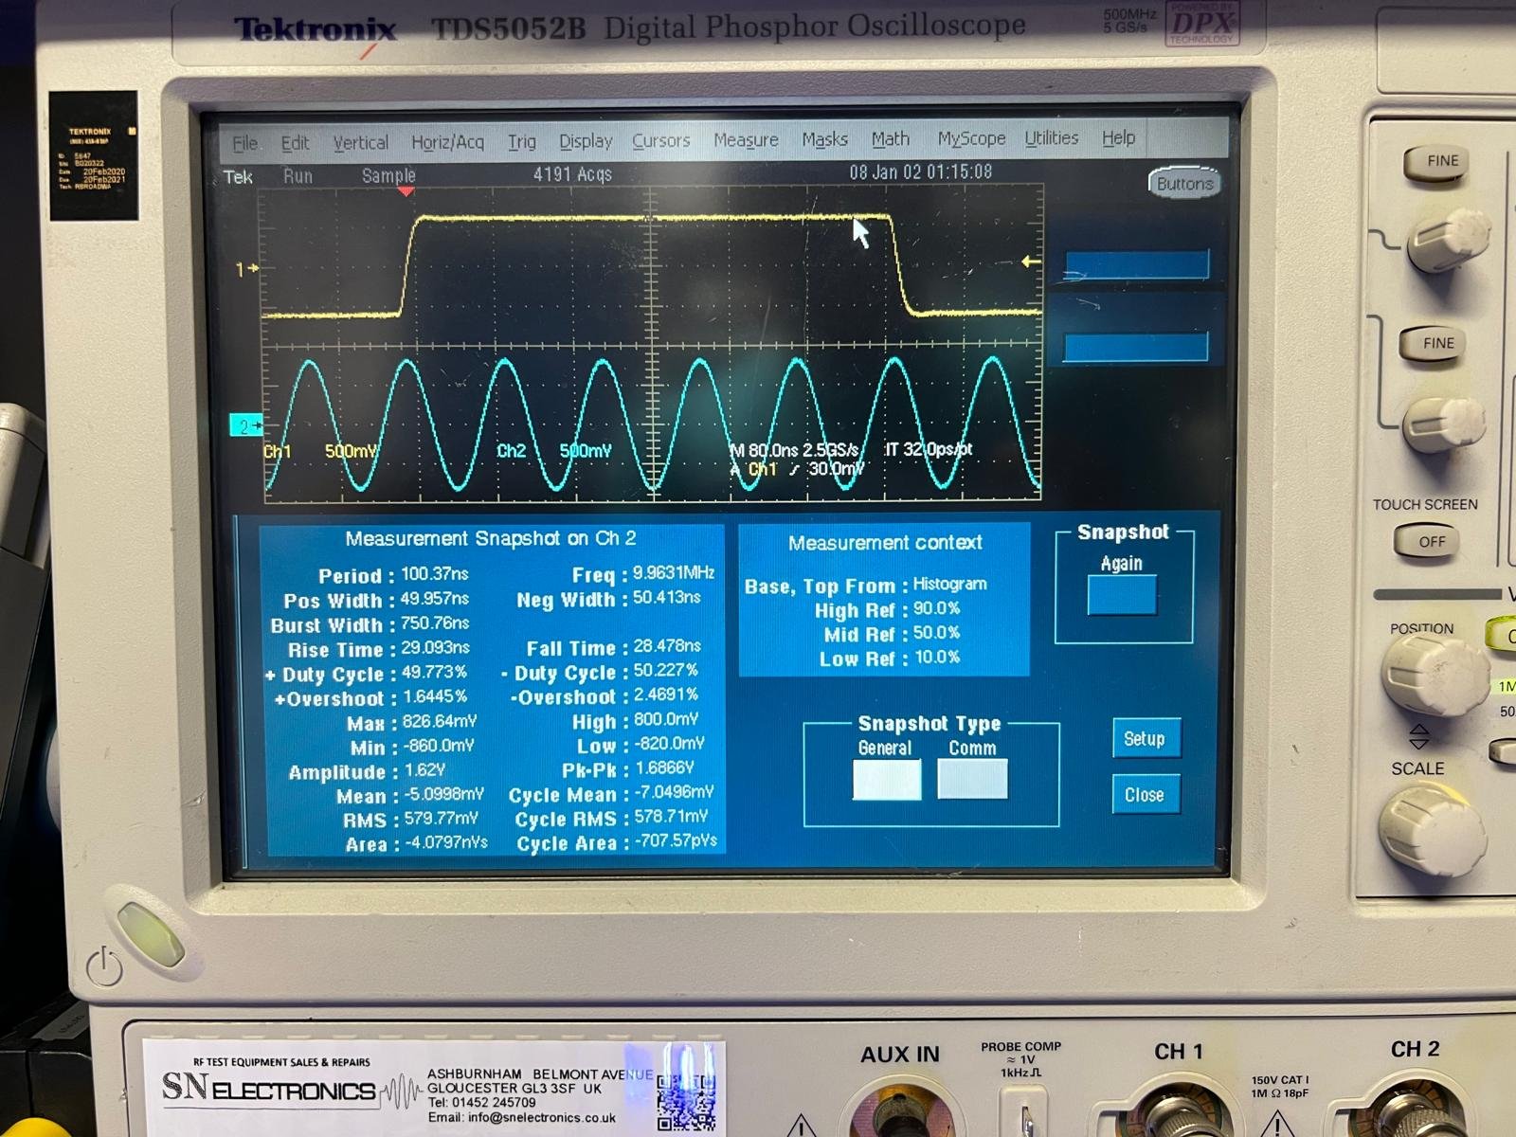Image resolution: width=1516 pixels, height=1137 pixels.
Task: Click the Freq value 9.9631MHz
Action: (674, 573)
